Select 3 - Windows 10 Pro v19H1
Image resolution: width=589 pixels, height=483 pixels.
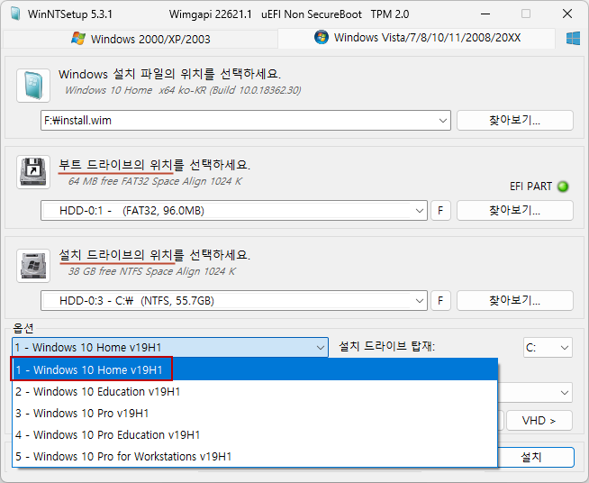point(255,413)
